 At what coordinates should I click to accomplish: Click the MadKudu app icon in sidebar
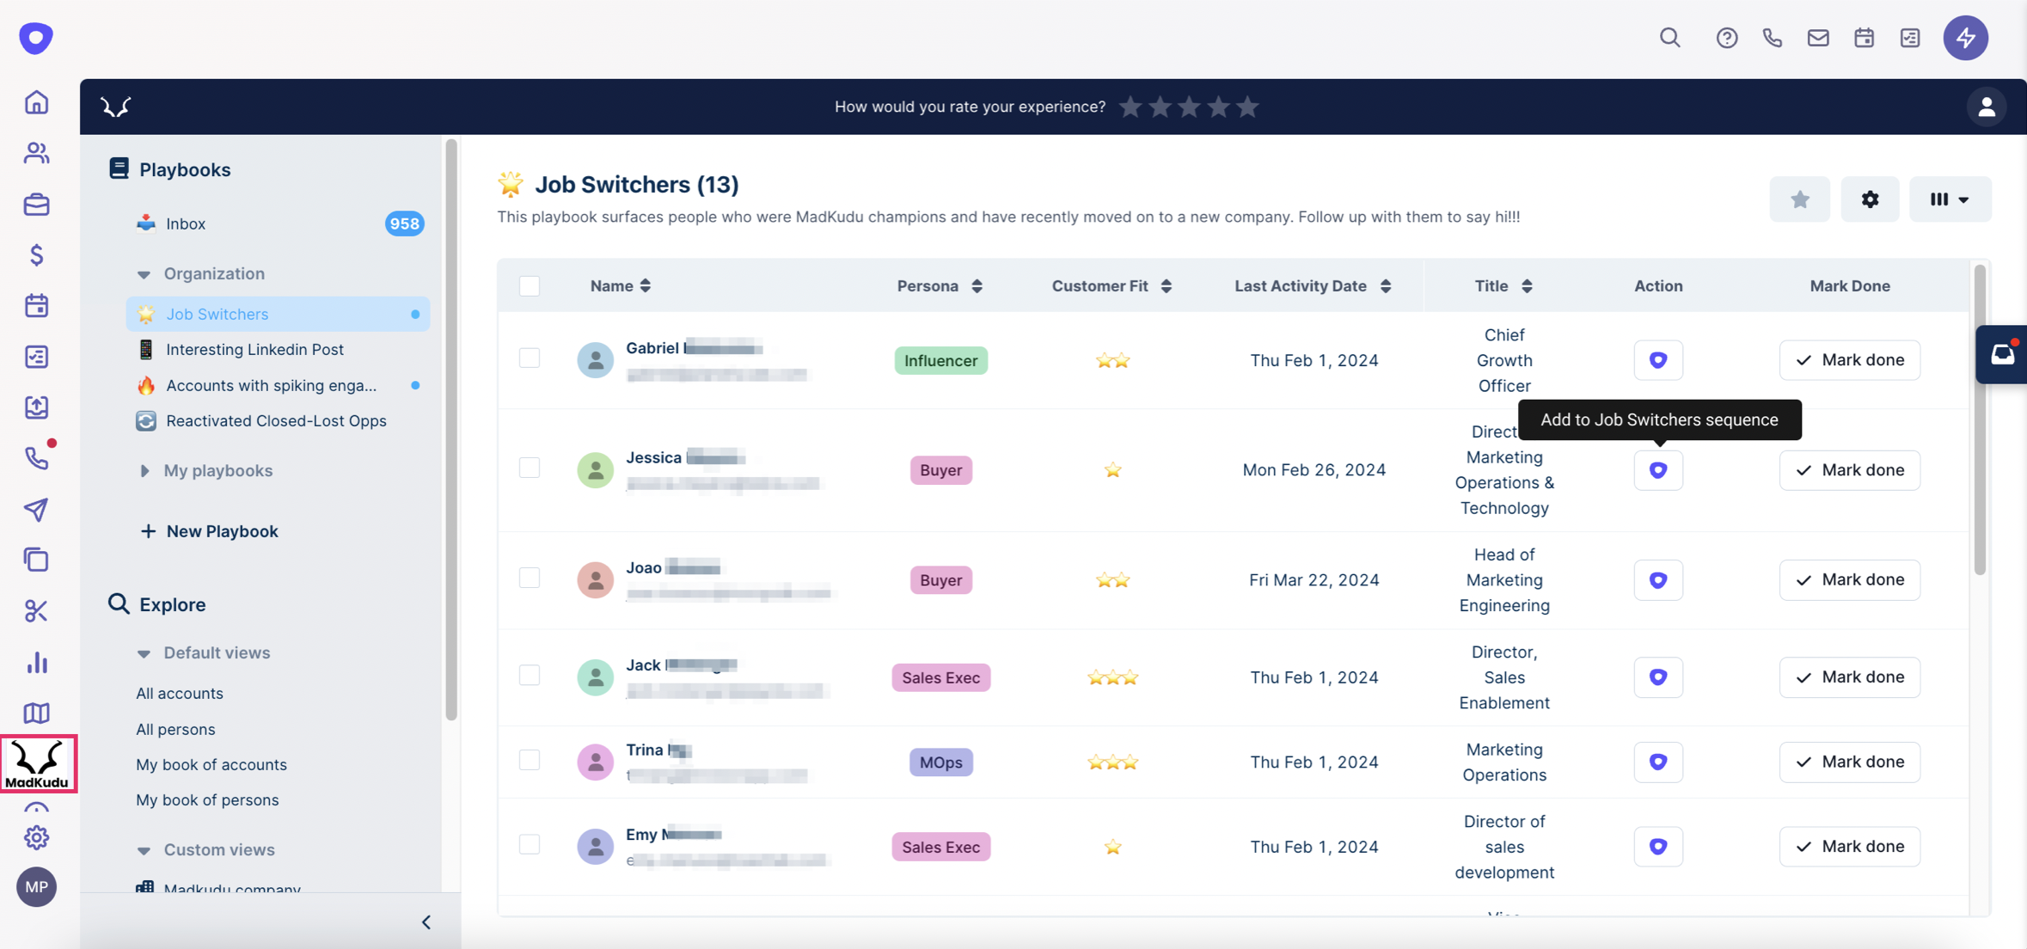pos(38,763)
